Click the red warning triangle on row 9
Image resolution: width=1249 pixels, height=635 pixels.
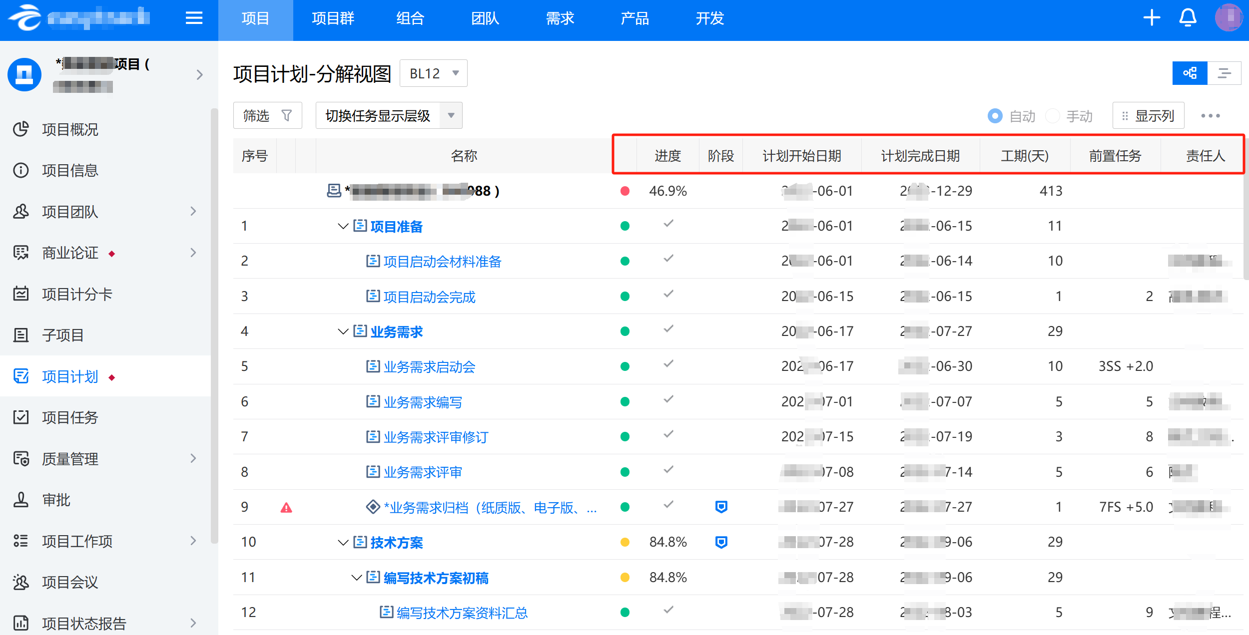[x=286, y=508]
